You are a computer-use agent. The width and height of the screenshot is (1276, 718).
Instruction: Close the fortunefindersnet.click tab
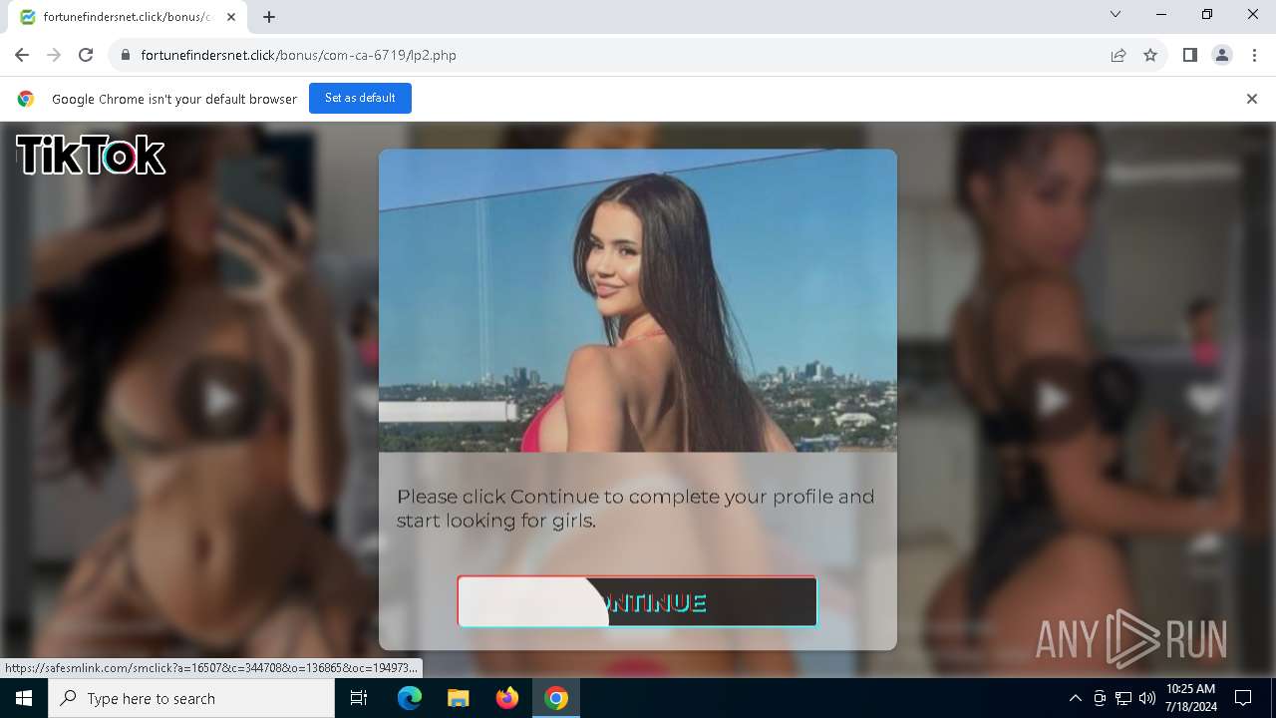point(232,17)
